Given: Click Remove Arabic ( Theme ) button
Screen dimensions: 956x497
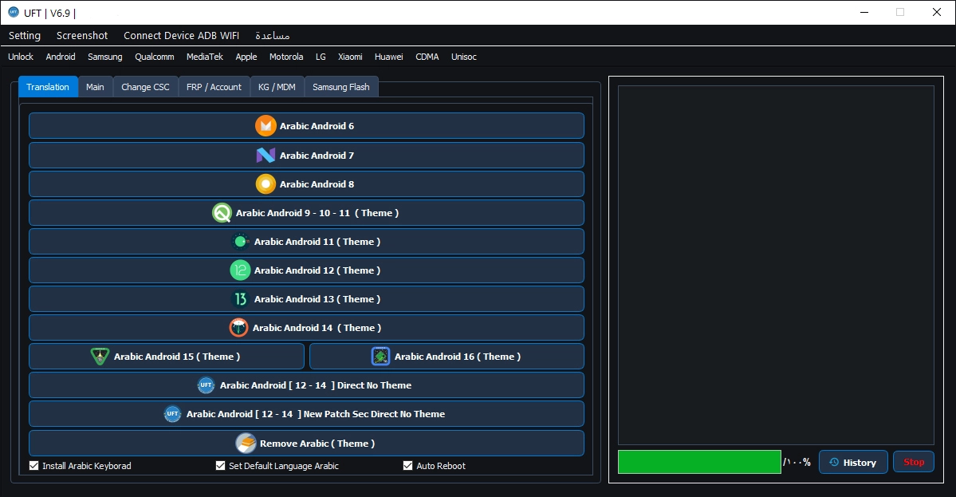Looking at the screenshot, I should pos(306,444).
